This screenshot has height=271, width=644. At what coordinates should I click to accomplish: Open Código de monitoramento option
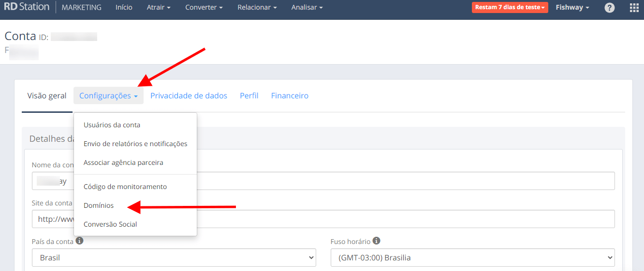click(125, 187)
